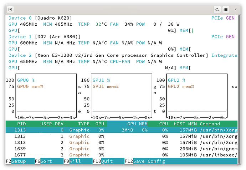Screen dimensions: 246x170
Task: Click the GPU2 mem% graph legend
Action: pyautogui.click(x=181, y=86)
